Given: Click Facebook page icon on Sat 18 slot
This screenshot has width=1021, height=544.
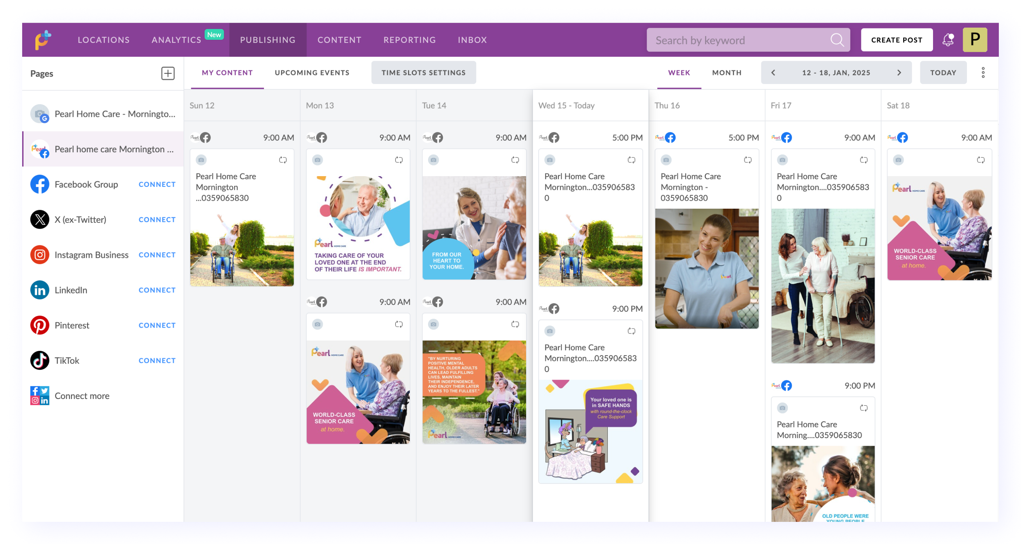Looking at the screenshot, I should tap(902, 138).
